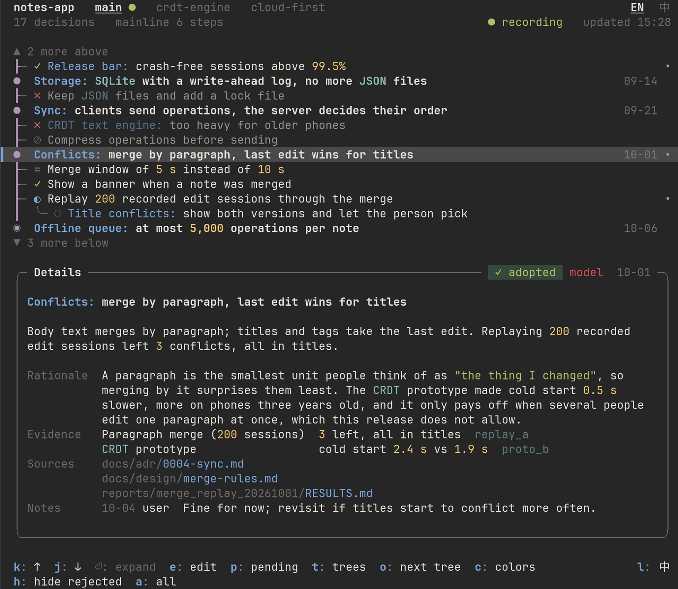Viewport: 678px width, 589px height.
Task: Click the replay_a evidence reference
Action: tap(502, 435)
